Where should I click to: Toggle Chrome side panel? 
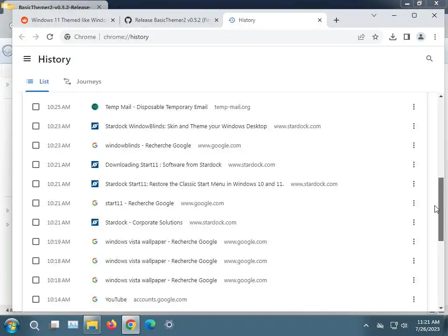coord(407,37)
